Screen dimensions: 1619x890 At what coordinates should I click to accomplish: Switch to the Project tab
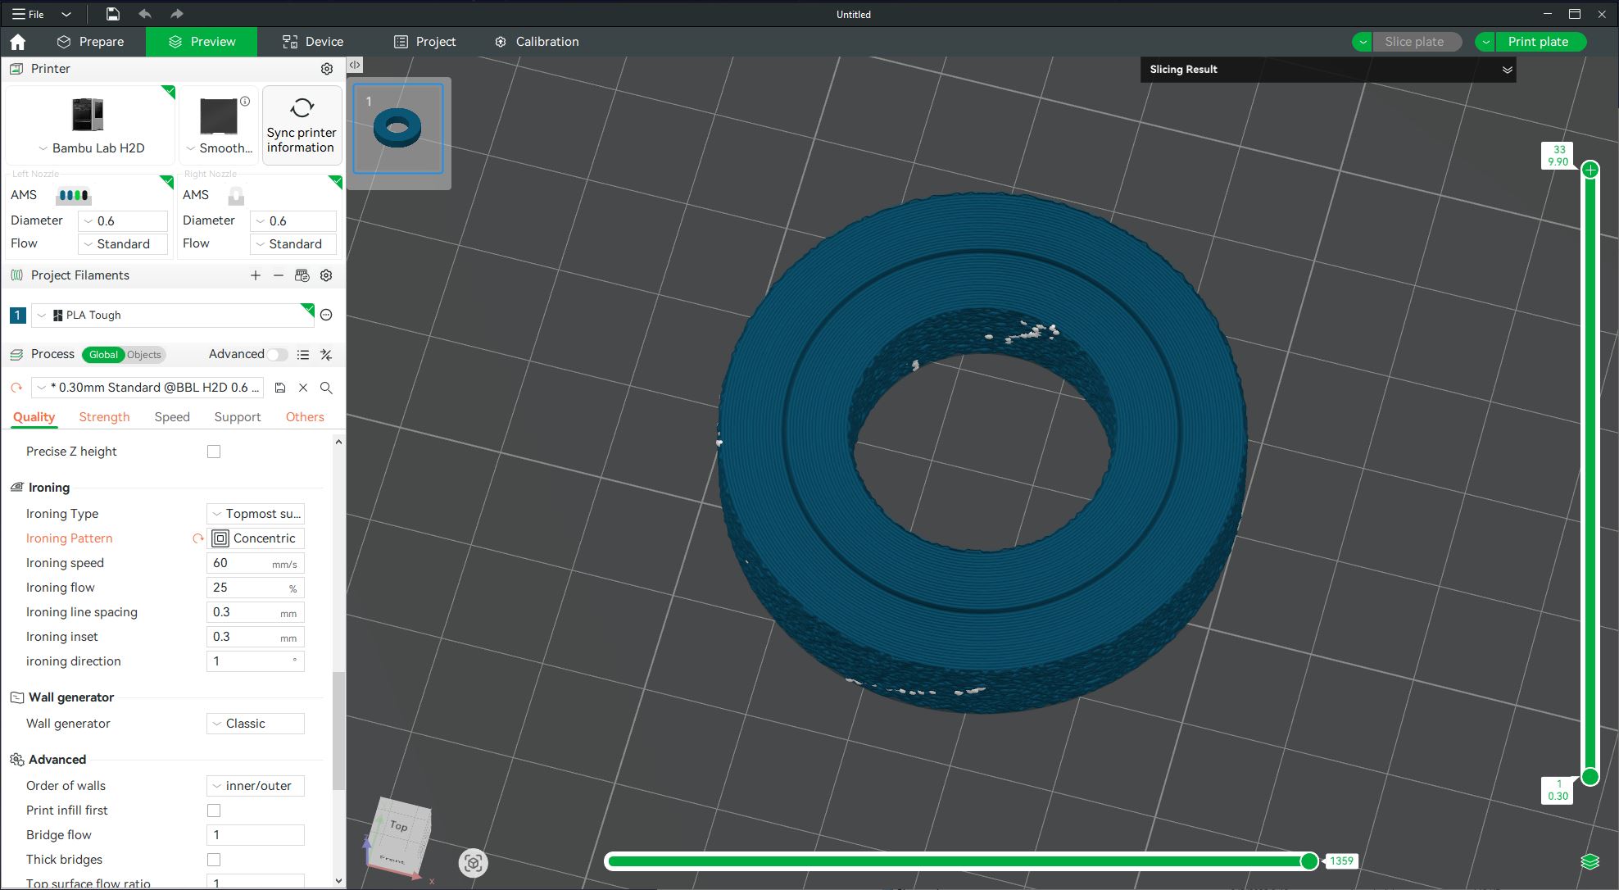[x=424, y=42]
